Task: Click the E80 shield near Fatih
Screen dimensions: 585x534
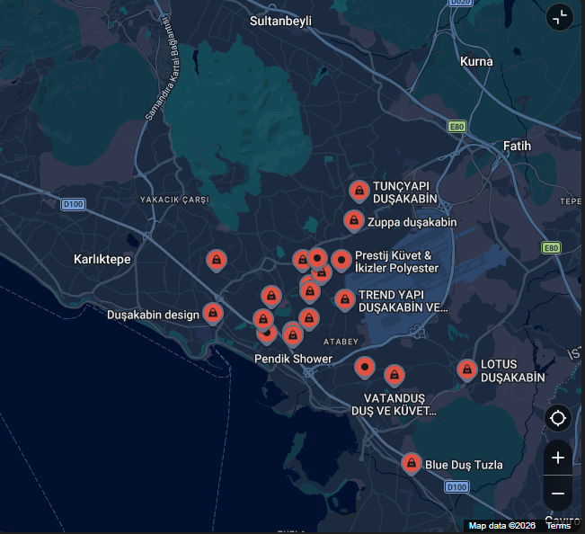Action: click(x=456, y=127)
